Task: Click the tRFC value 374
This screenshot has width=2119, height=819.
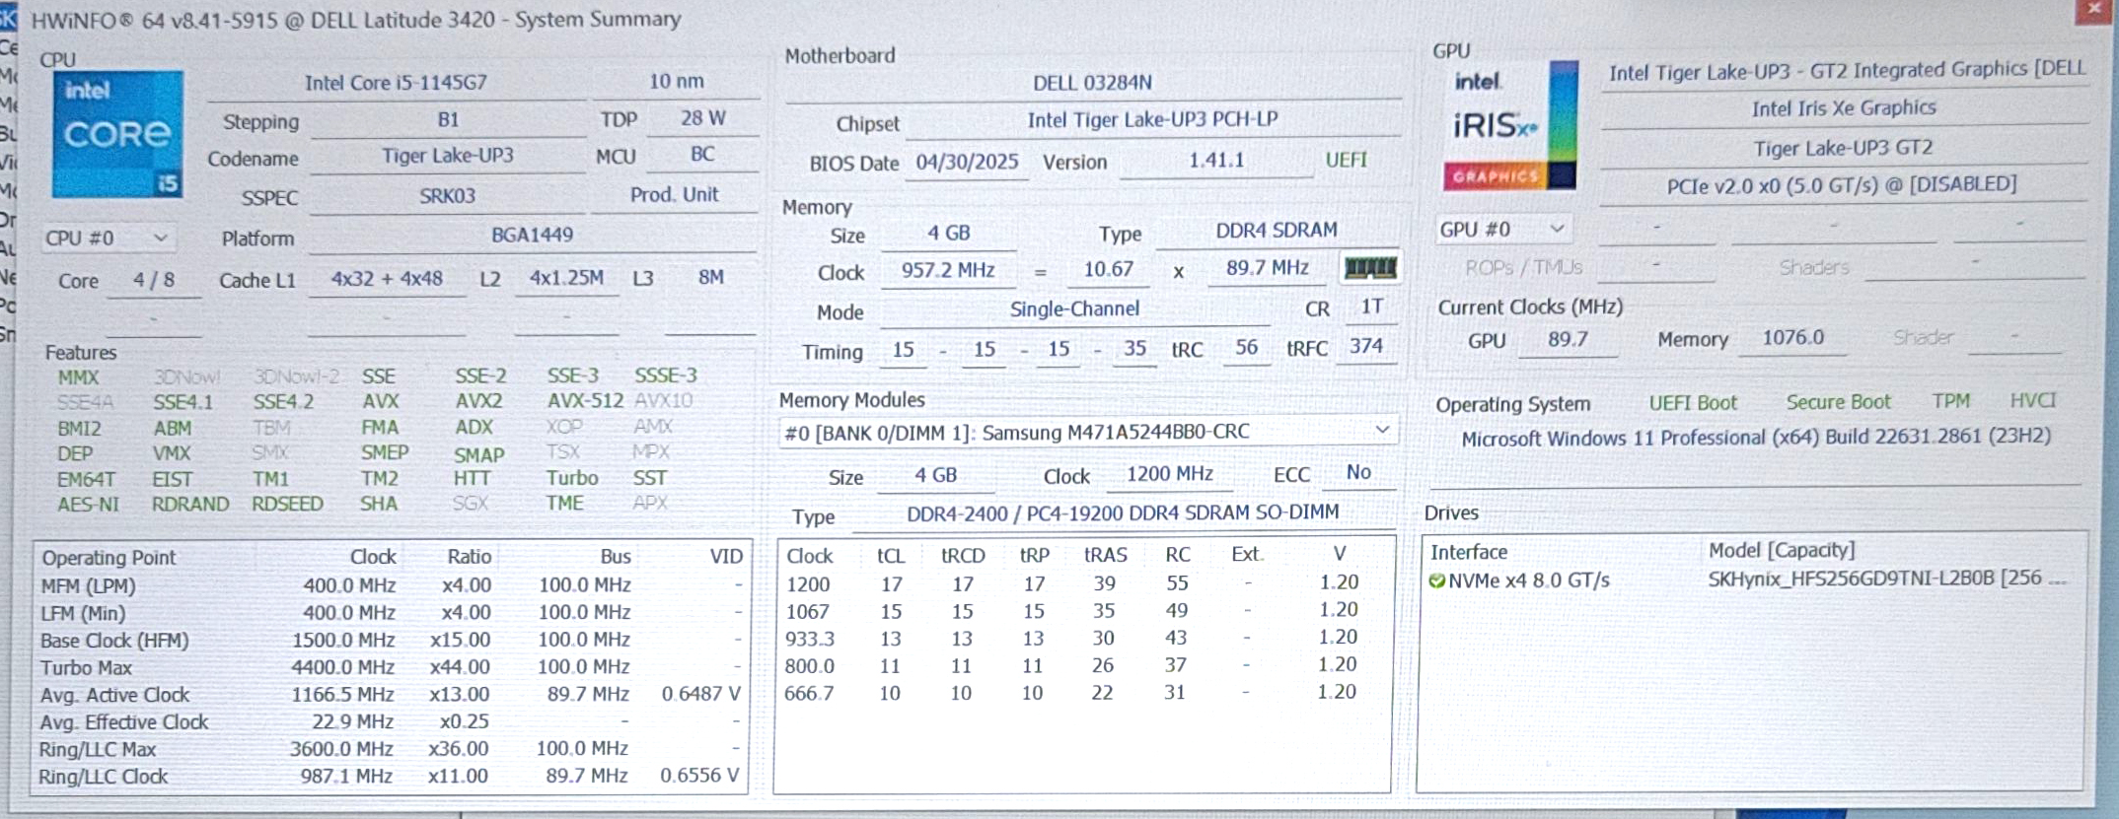Action: click(1365, 346)
